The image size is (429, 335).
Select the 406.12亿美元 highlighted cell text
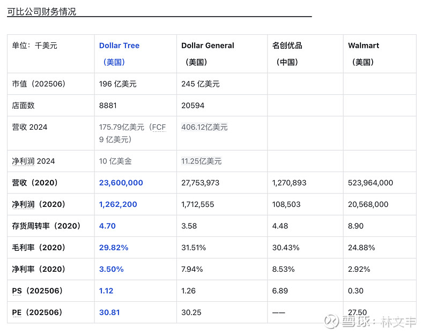point(204,127)
